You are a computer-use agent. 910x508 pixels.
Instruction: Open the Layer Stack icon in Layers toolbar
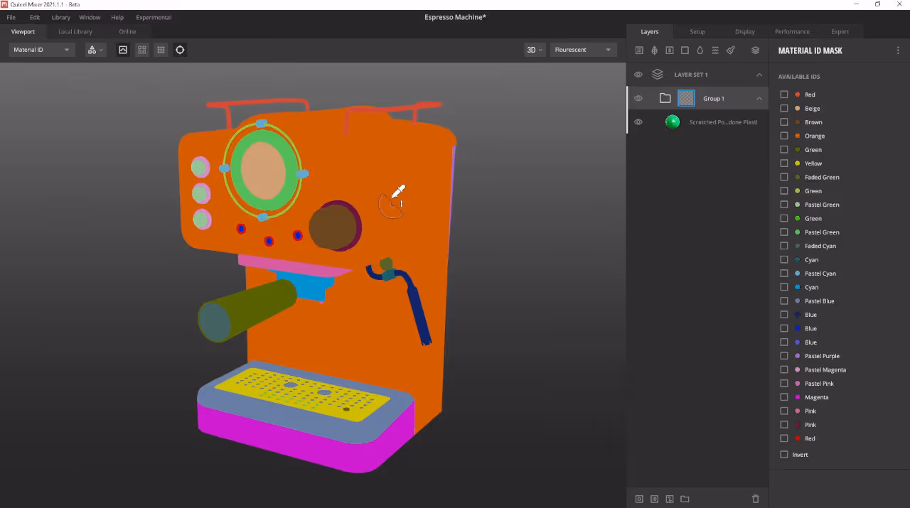[755, 50]
